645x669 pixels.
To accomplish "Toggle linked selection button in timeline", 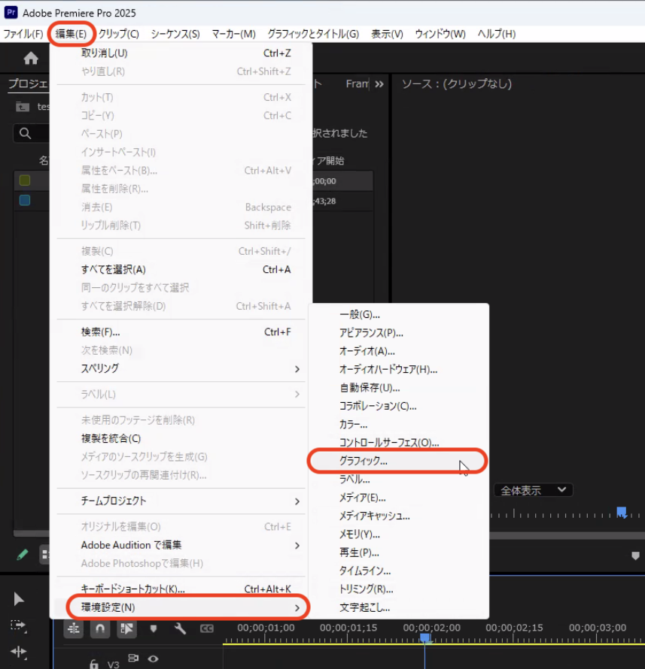I will click(126, 629).
